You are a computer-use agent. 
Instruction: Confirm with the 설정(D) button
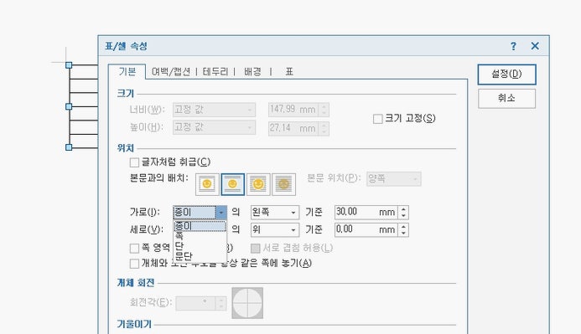[x=506, y=75]
